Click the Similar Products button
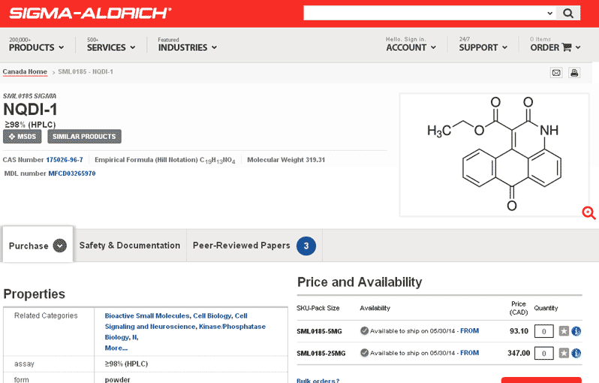The image size is (599, 383). pyautogui.click(x=84, y=137)
